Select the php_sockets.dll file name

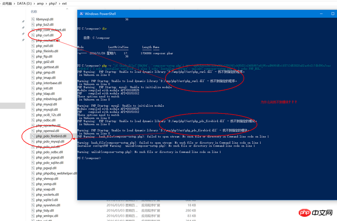click(47, 195)
